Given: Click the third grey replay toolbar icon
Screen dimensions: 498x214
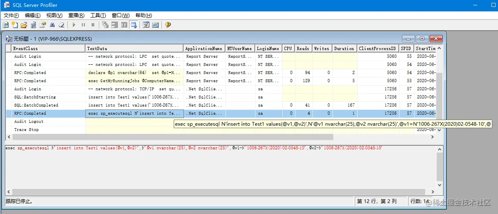Looking at the screenshot, I should [x=124, y=25].
